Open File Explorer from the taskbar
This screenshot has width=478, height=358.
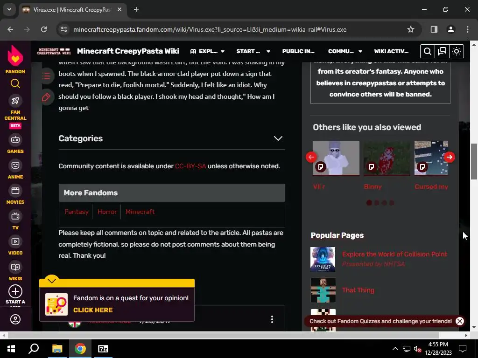click(x=57, y=349)
